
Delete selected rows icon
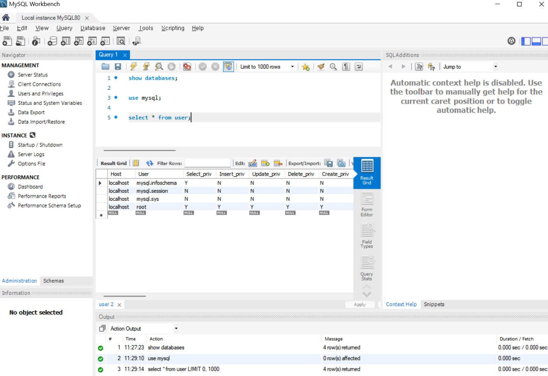(278, 163)
